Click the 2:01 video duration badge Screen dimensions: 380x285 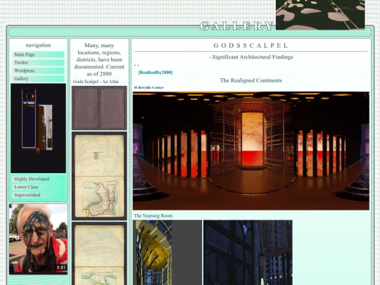[61, 267]
